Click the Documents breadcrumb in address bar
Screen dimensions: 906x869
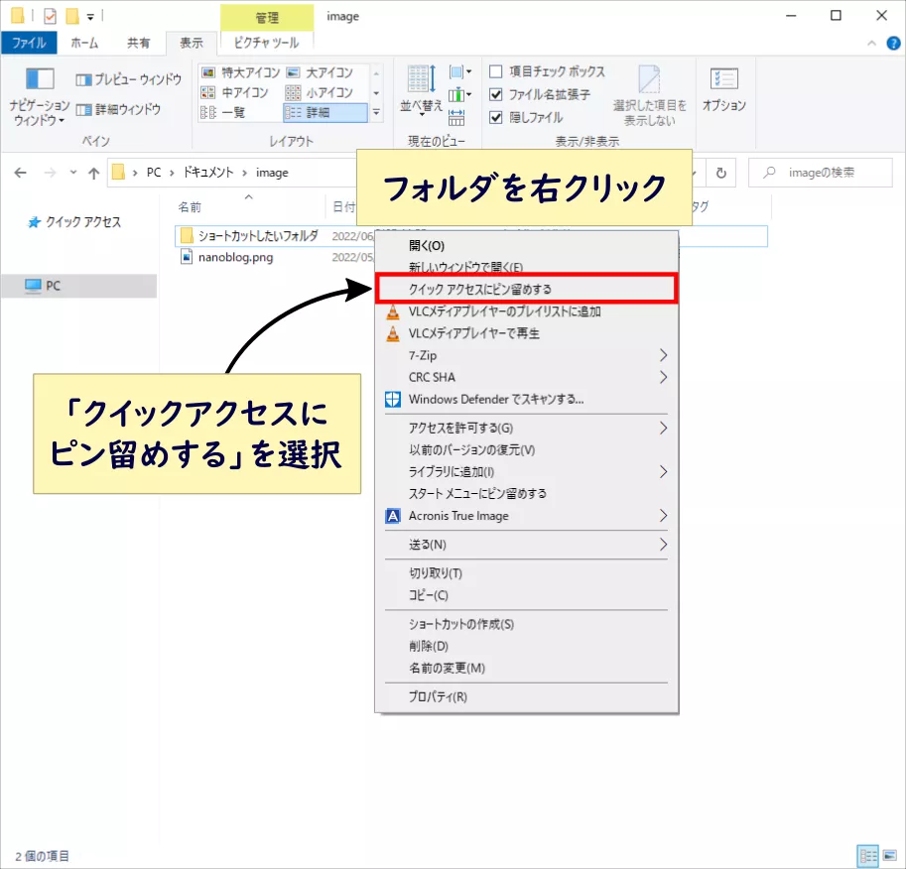click(208, 173)
